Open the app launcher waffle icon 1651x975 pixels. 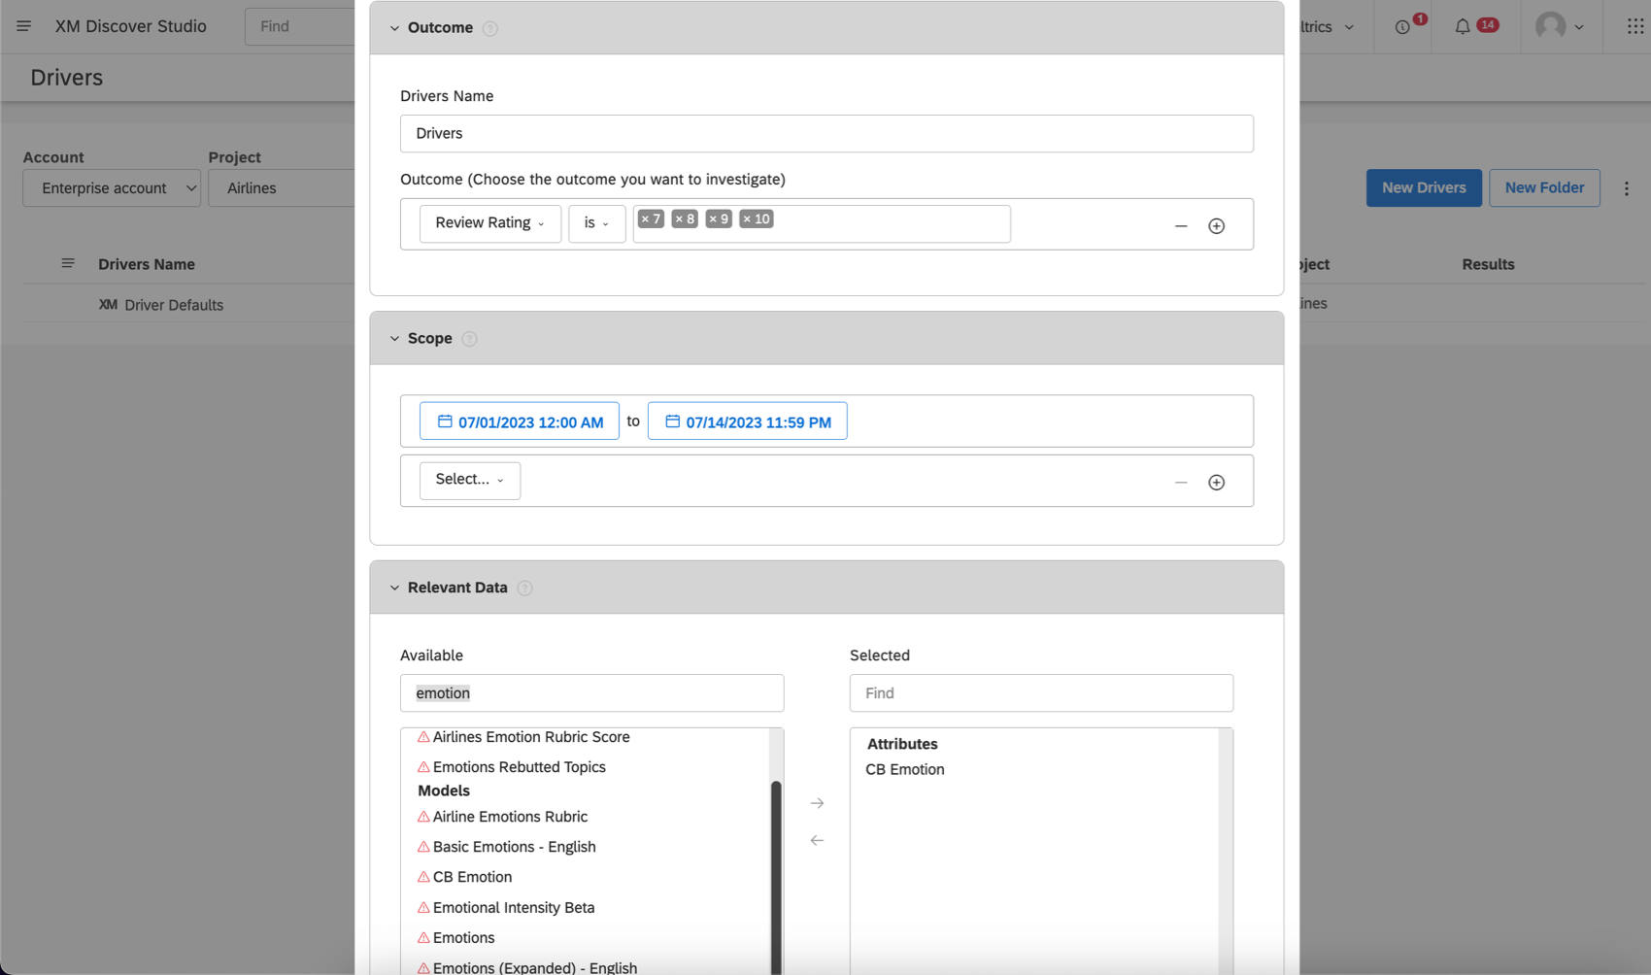1634,26
